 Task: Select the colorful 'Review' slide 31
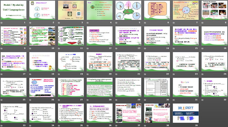point(186,87)
